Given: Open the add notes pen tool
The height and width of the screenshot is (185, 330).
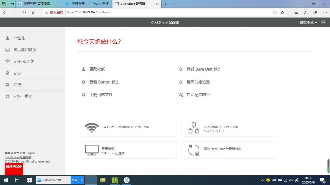Looking at the screenshot, I should (x=306, y=13).
